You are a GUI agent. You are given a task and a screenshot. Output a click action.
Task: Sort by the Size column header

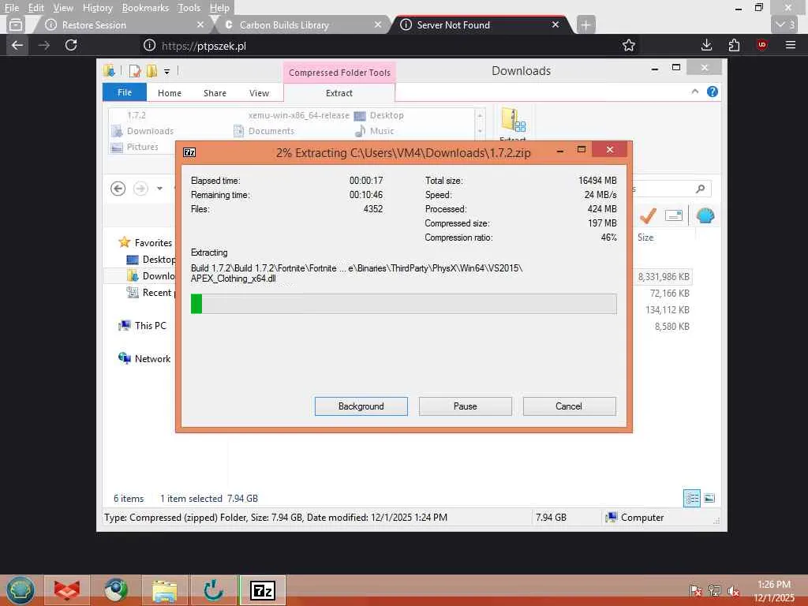point(645,237)
